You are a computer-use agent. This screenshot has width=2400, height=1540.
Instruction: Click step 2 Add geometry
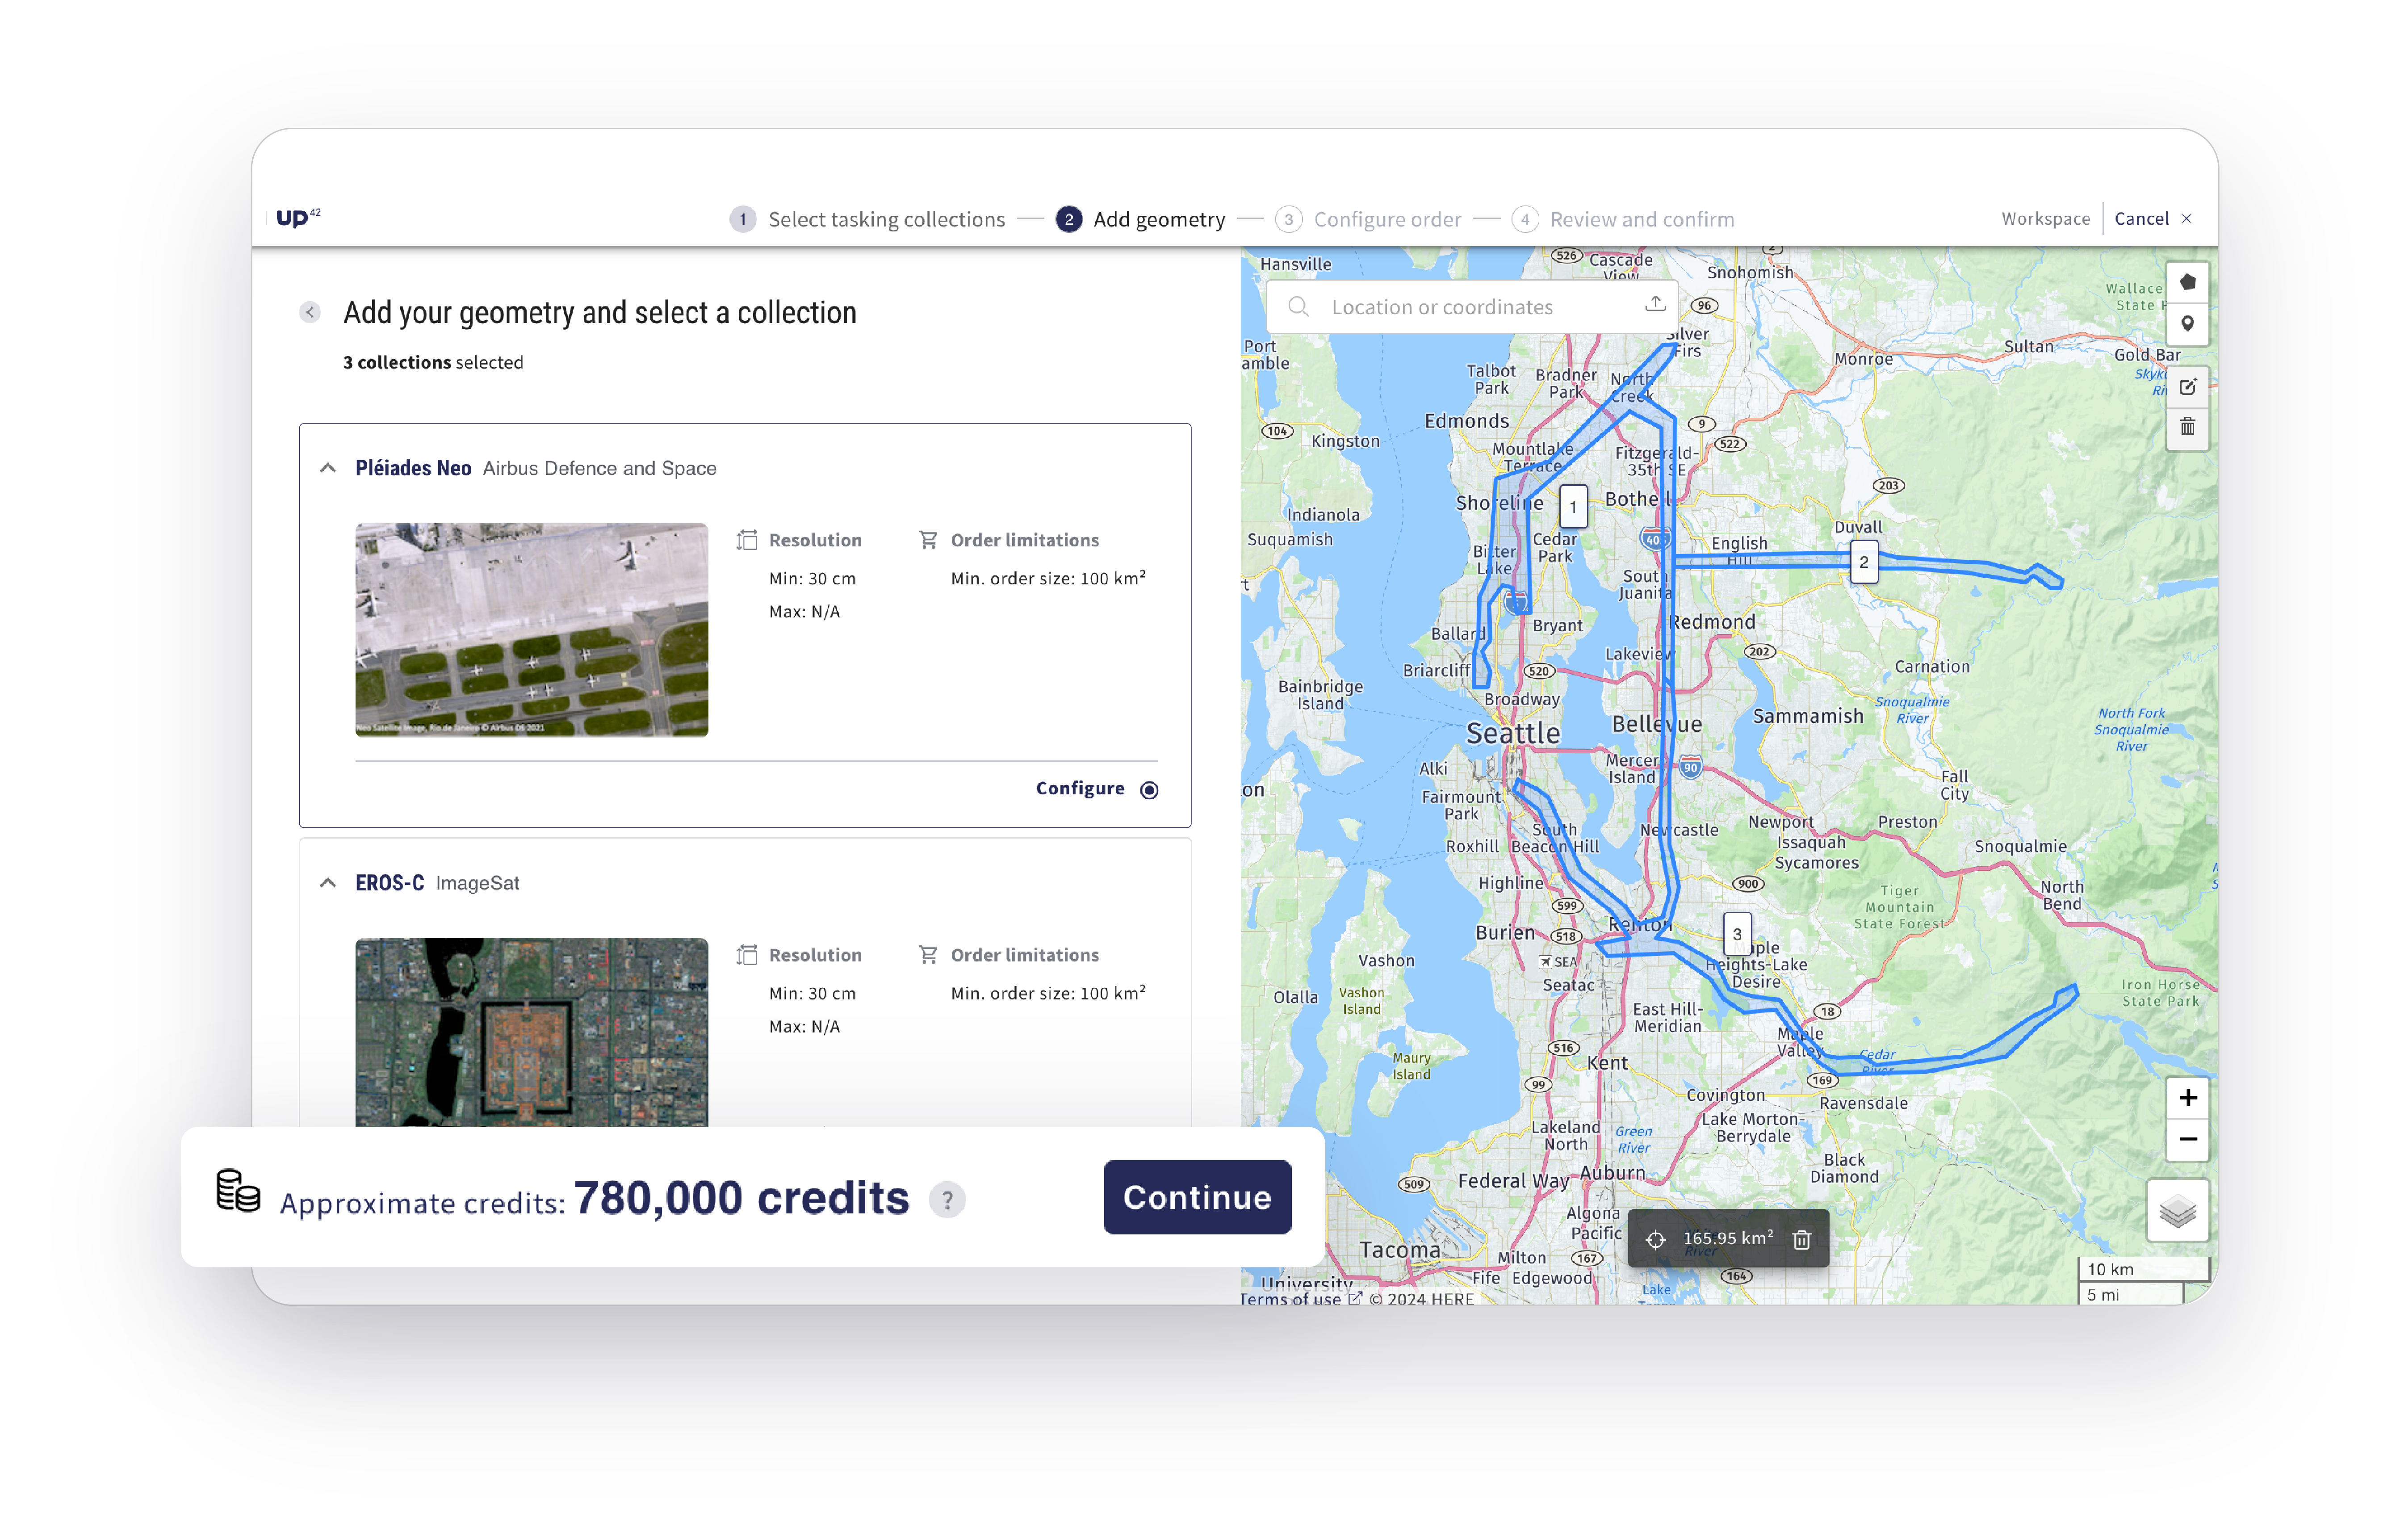(1140, 219)
